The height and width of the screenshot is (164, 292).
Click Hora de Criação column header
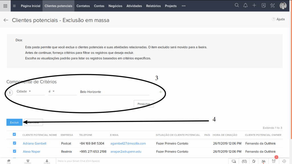click(x=225, y=135)
